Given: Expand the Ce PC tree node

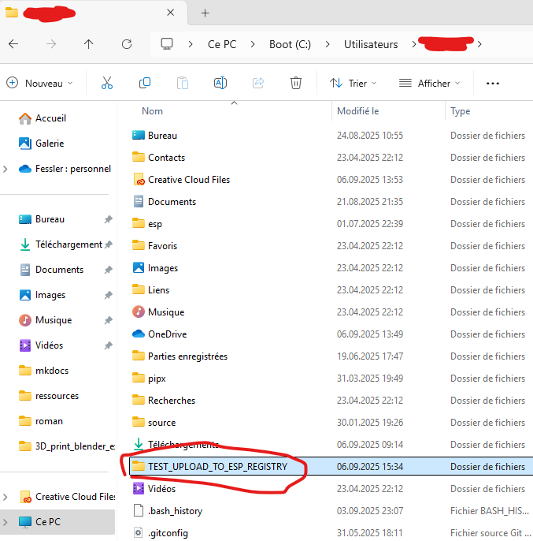Looking at the screenshot, I should point(6,522).
